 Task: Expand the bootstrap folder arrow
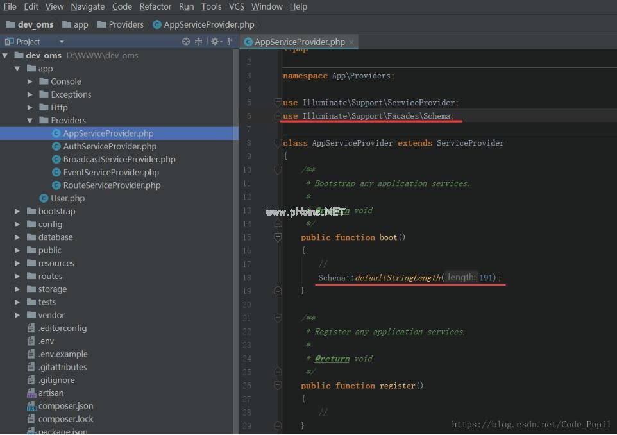pyautogui.click(x=17, y=211)
